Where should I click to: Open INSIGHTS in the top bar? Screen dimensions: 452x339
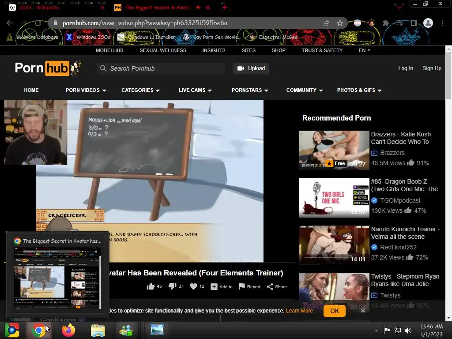tap(214, 50)
